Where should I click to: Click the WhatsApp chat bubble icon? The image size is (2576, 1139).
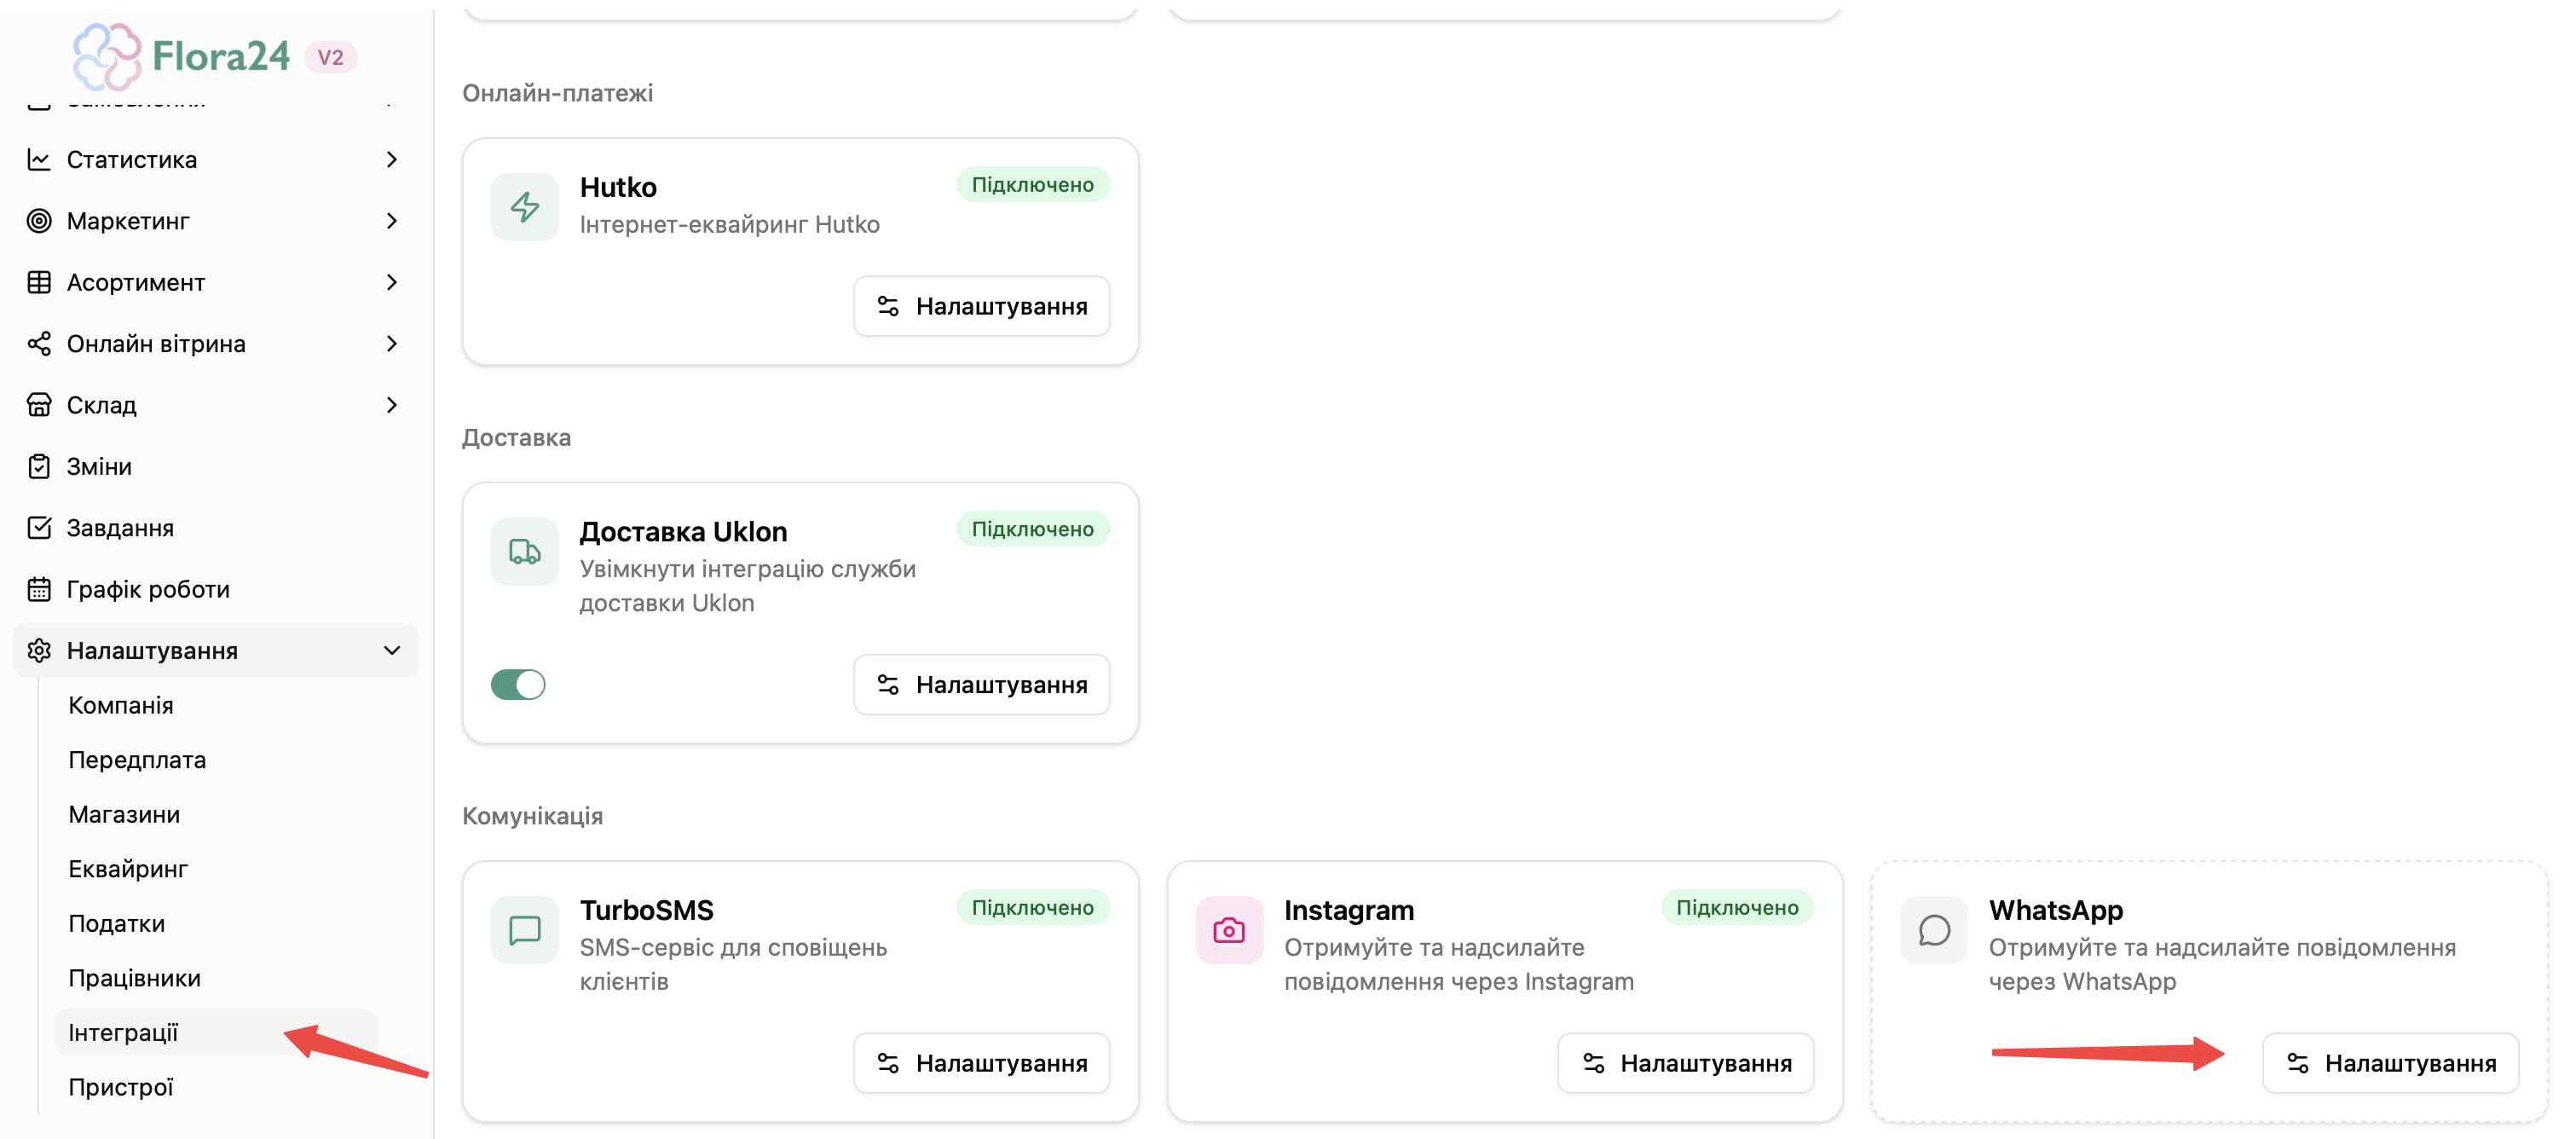(1934, 930)
